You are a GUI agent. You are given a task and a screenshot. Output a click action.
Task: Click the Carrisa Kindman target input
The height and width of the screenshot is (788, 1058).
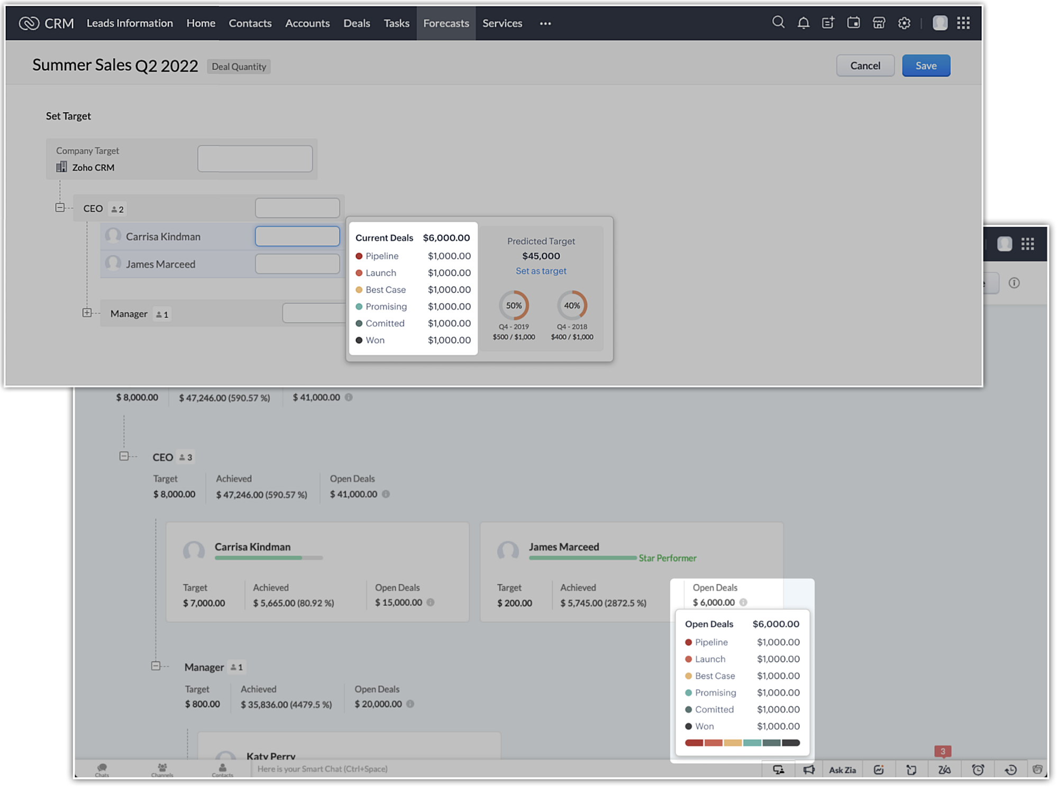coord(297,236)
